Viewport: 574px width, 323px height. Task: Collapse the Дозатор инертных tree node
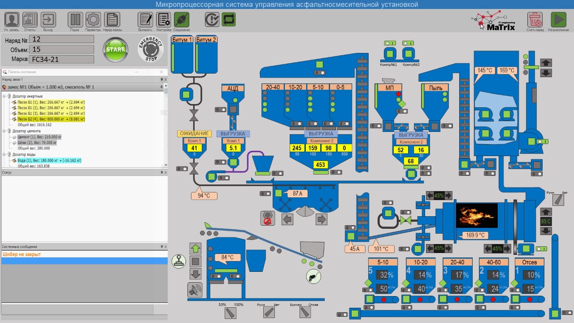(x=4, y=96)
